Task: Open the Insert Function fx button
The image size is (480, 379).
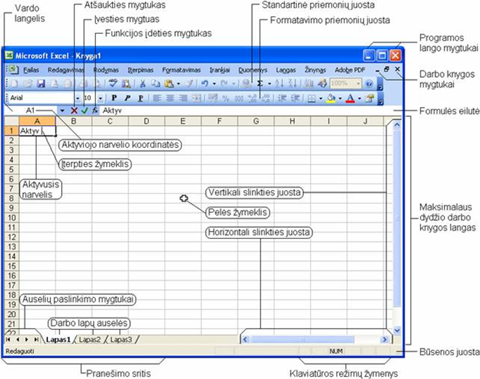Action: tap(95, 111)
